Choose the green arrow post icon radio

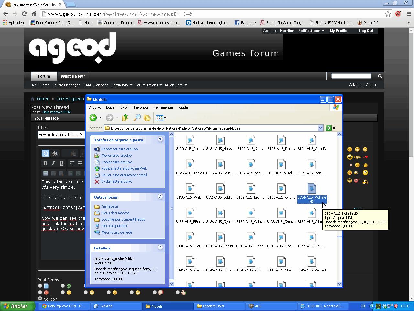(x=63, y=286)
